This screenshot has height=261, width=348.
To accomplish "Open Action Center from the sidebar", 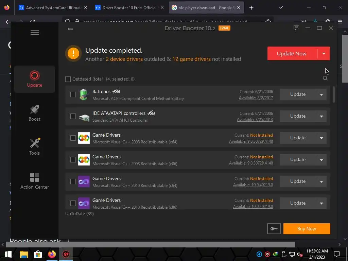I will click(35, 181).
